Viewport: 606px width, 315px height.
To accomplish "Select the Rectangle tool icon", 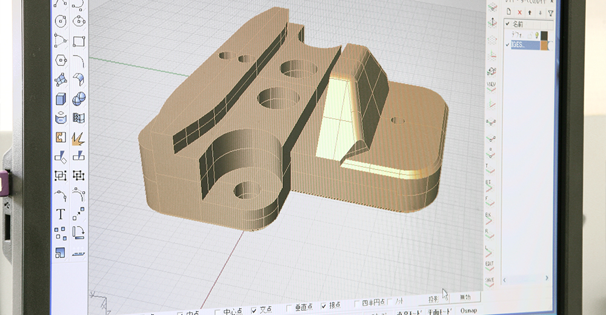I will tap(78, 41).
